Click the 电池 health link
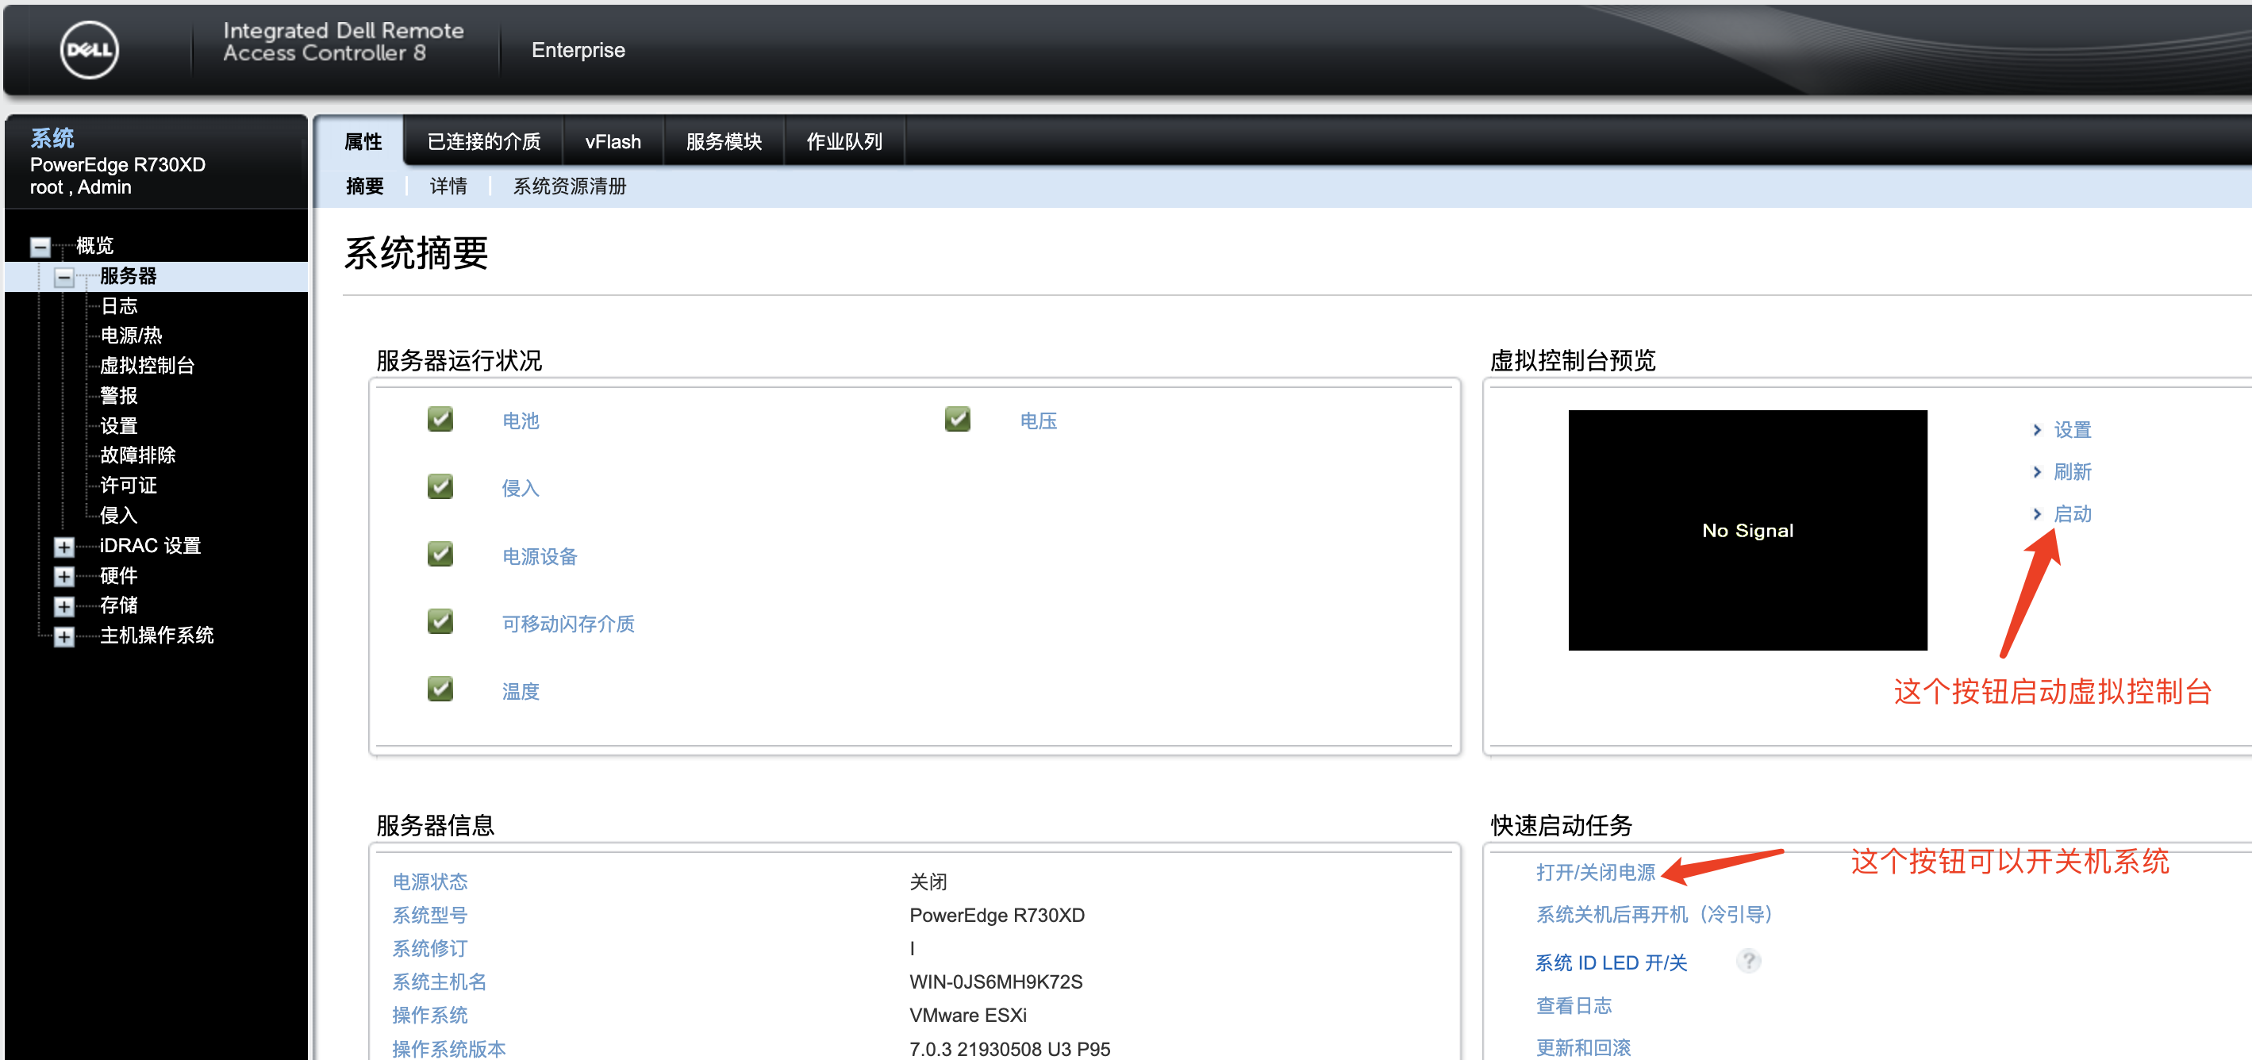The height and width of the screenshot is (1060, 2252). [521, 421]
